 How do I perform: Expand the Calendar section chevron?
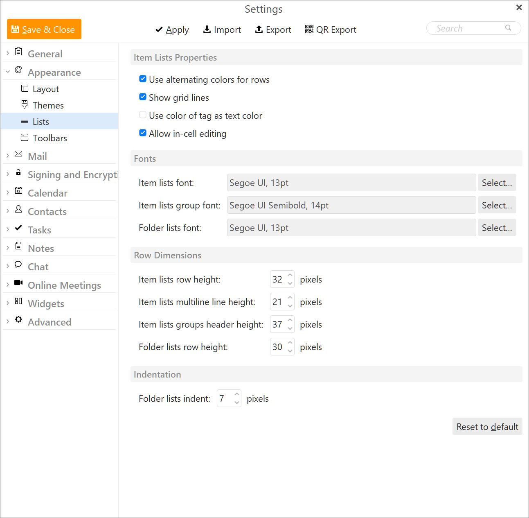7,192
